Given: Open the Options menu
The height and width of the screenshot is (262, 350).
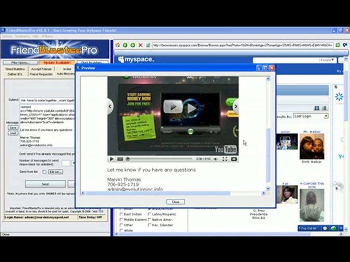Looking at the screenshot, I should pyautogui.click(x=7, y=36).
